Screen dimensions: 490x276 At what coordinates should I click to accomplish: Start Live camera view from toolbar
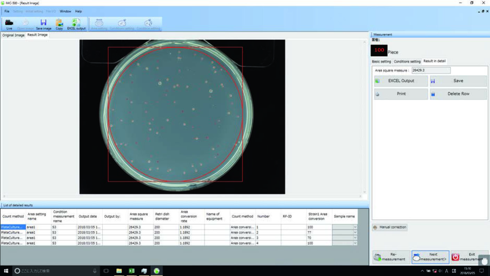9,24
